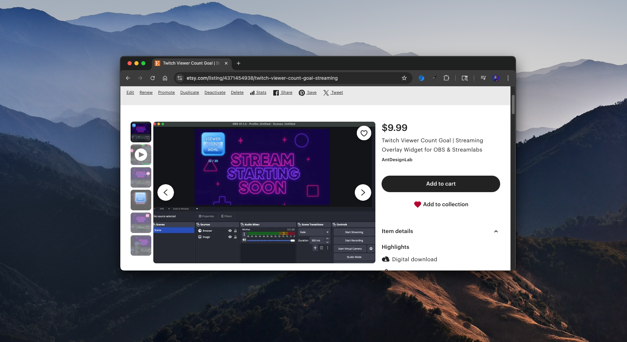Click the Promote link
Image resolution: width=627 pixels, height=342 pixels.
(x=166, y=92)
